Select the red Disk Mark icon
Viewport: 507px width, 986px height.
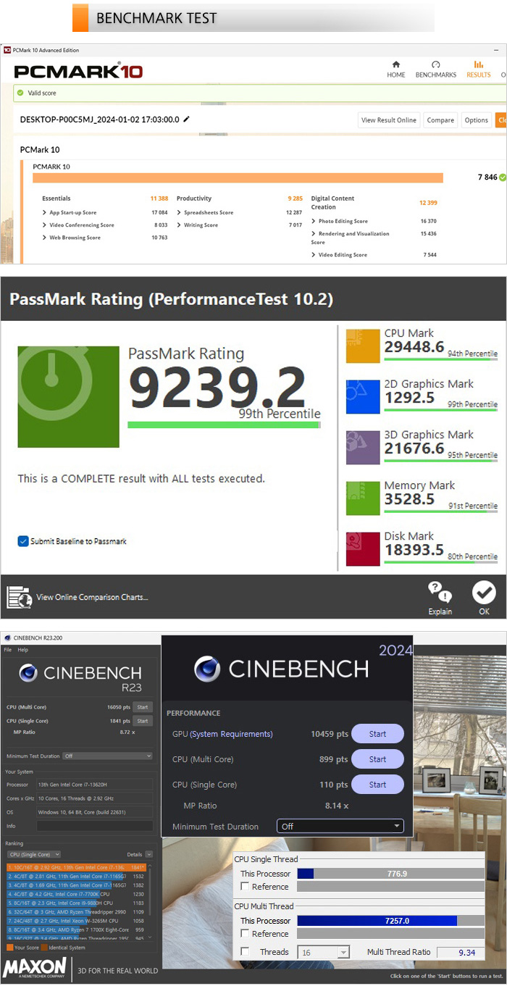[x=363, y=549]
